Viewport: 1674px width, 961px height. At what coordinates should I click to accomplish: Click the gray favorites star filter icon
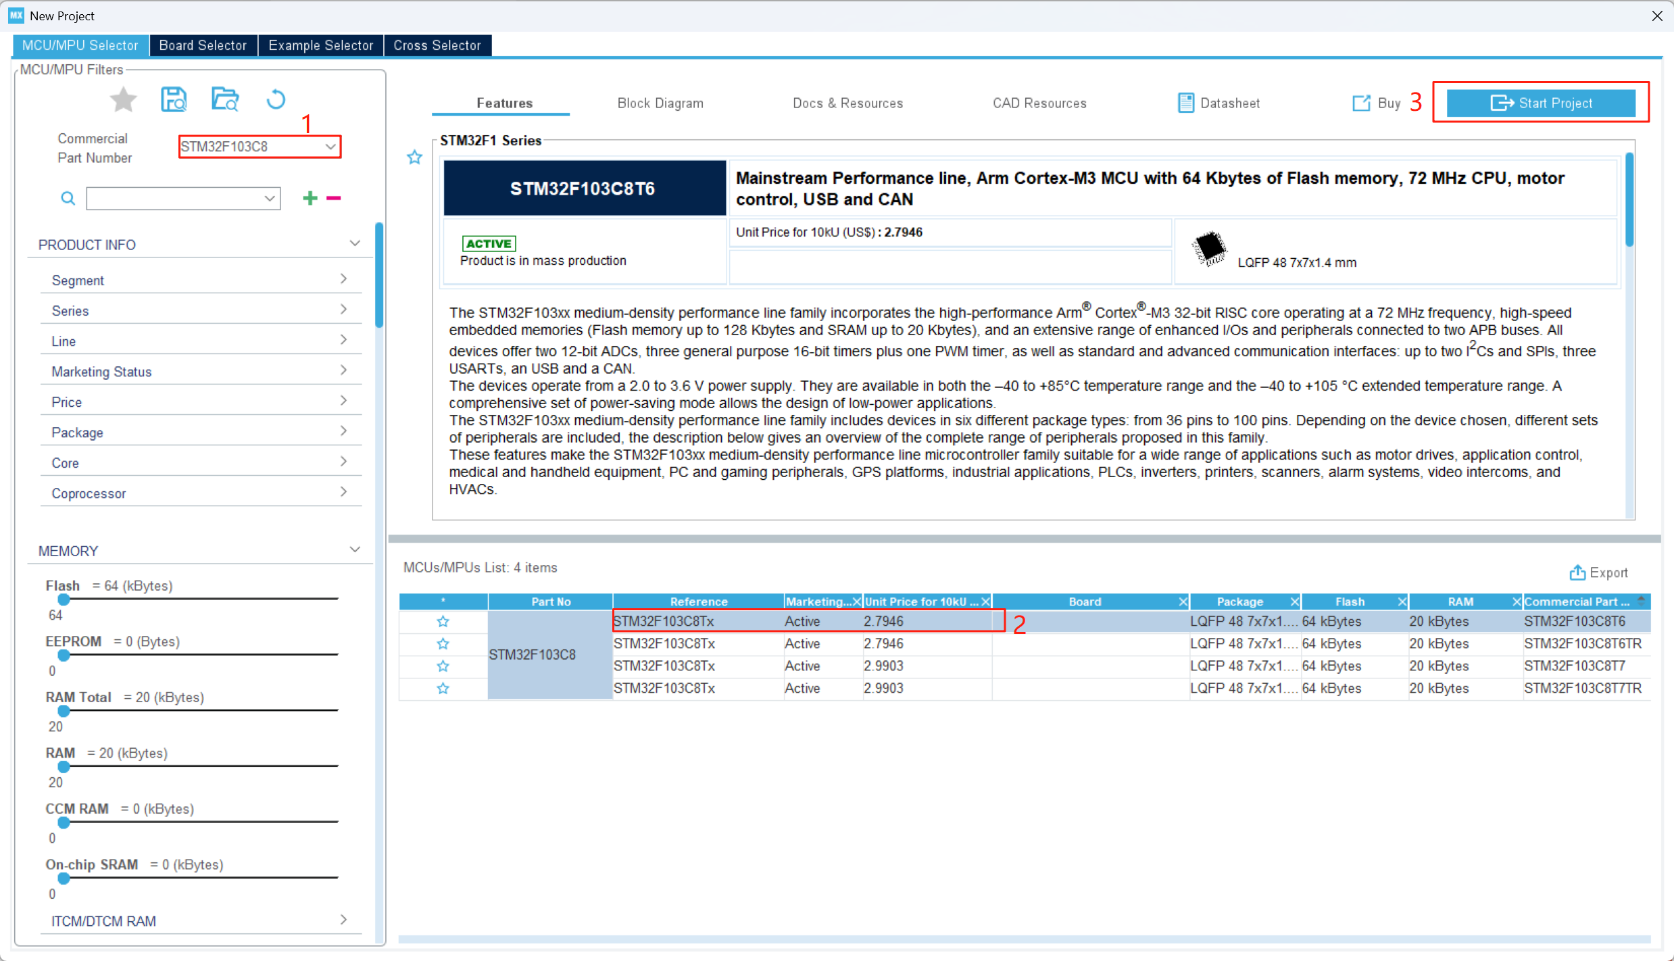click(x=123, y=100)
